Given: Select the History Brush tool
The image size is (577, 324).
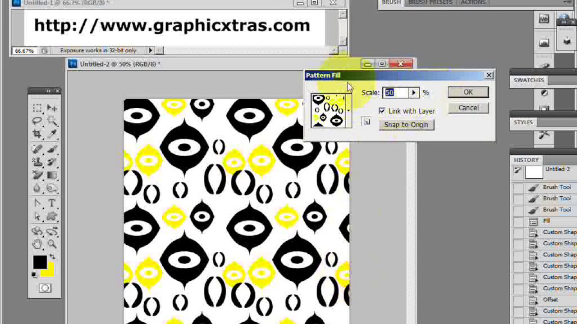Looking at the screenshot, I should coord(52,162).
